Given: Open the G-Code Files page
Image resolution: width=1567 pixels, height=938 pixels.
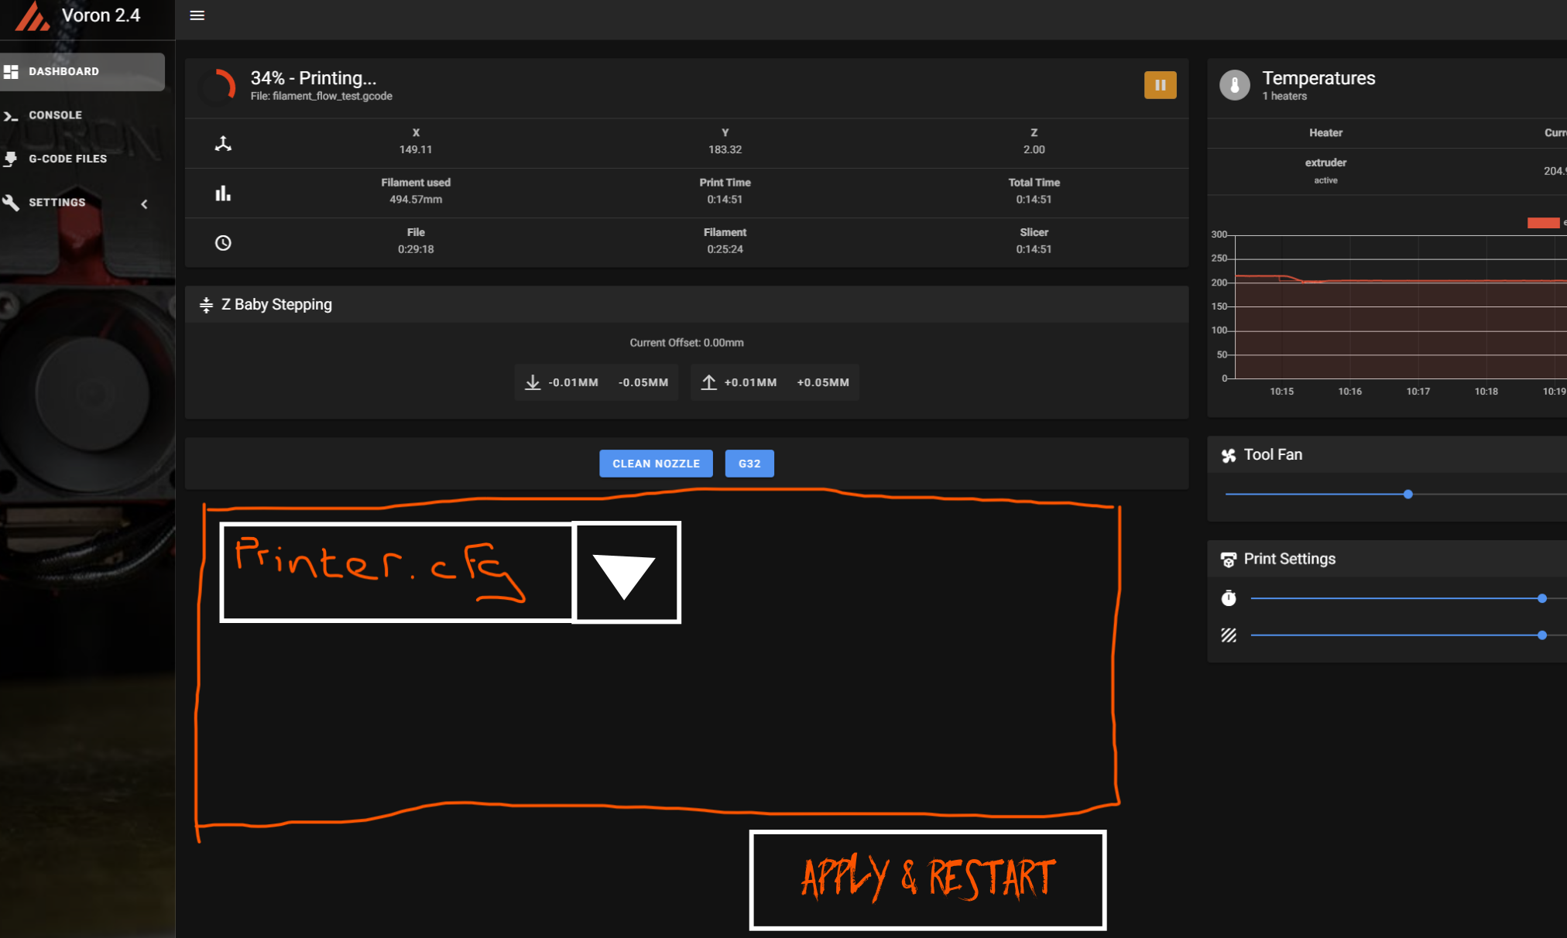Looking at the screenshot, I should [68, 159].
